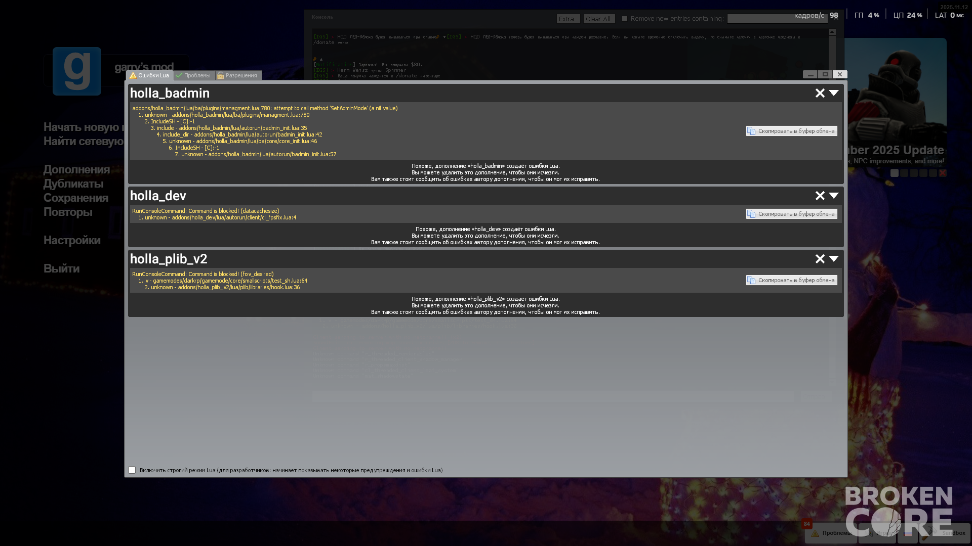Open the Проблемы warning button at the bottom
972x546 pixels.
(831, 533)
